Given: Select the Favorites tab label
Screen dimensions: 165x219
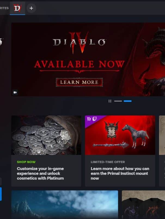Looking at the screenshot, I should pos(4,8).
